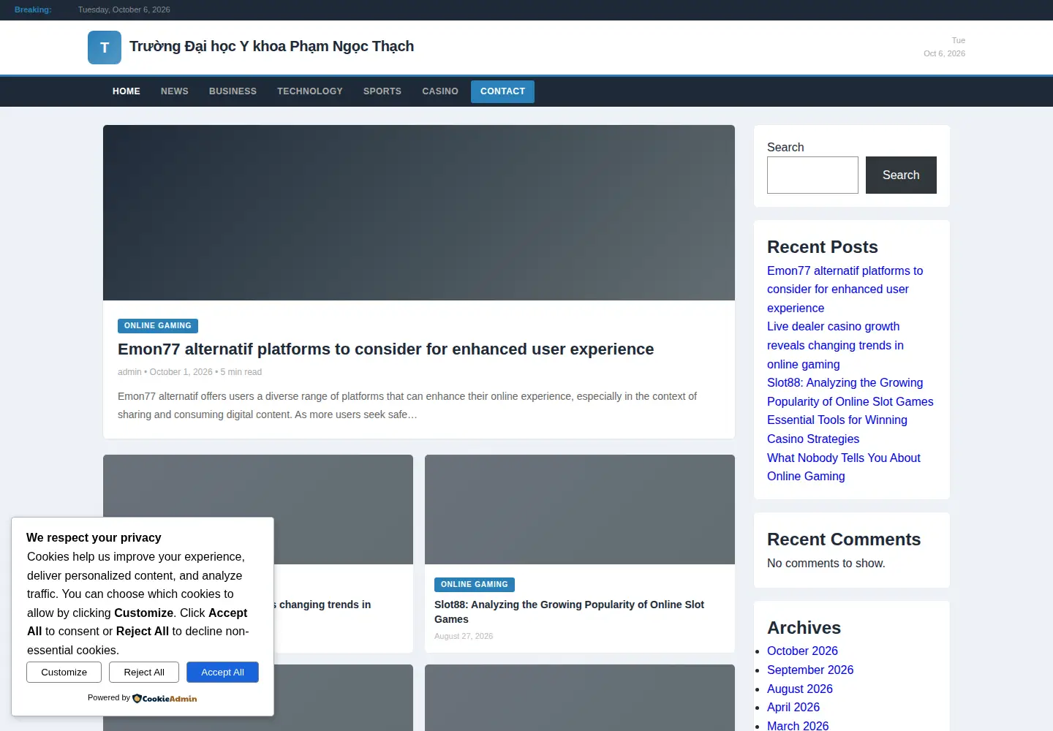Open the October 2026 archive

pyautogui.click(x=802, y=651)
